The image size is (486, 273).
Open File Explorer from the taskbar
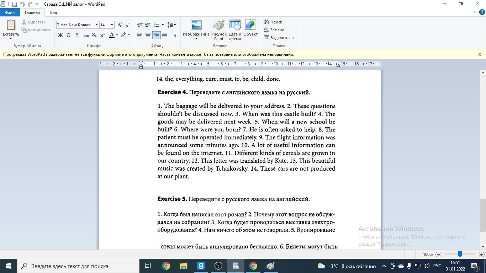[183, 266]
